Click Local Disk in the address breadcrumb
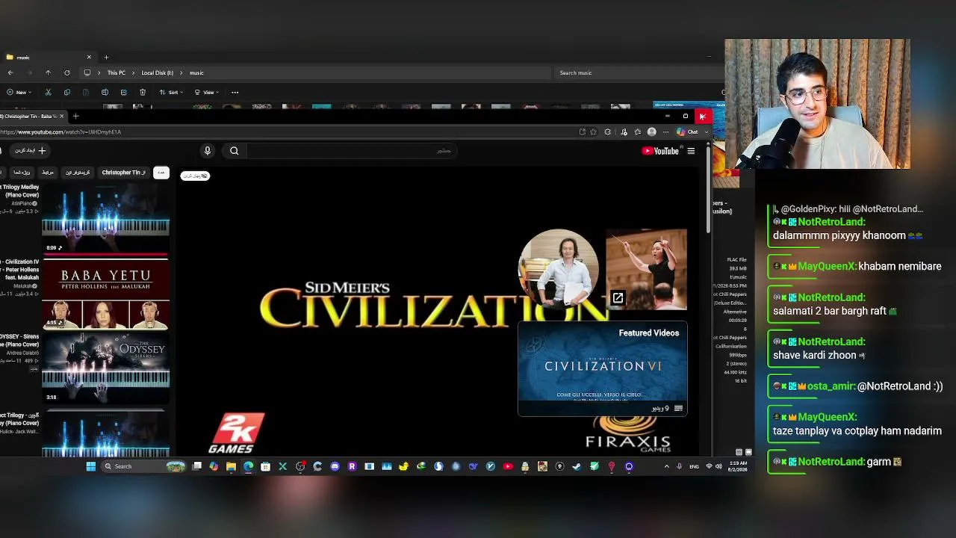Image resolution: width=956 pixels, height=538 pixels. [157, 72]
